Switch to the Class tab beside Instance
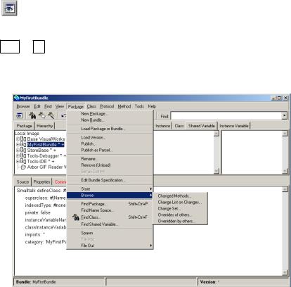This screenshot has height=287, width=291. point(179,126)
